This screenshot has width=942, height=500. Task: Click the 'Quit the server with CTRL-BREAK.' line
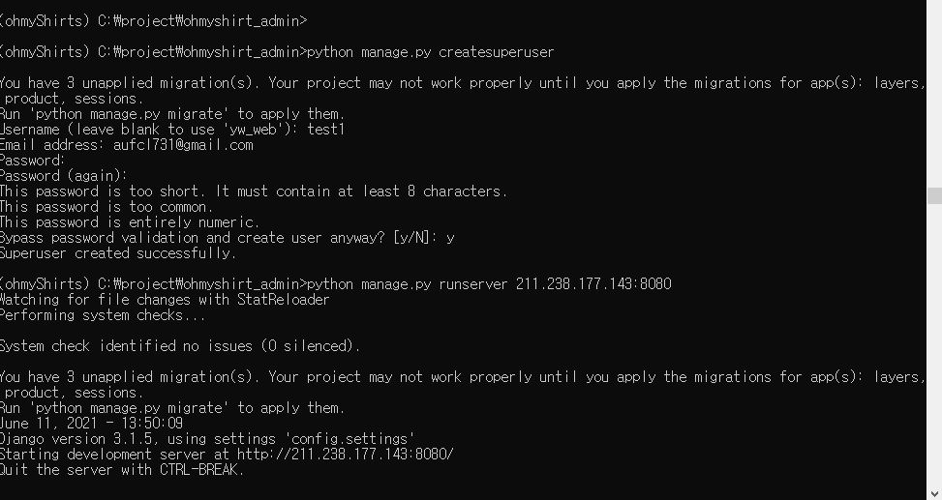122,470
